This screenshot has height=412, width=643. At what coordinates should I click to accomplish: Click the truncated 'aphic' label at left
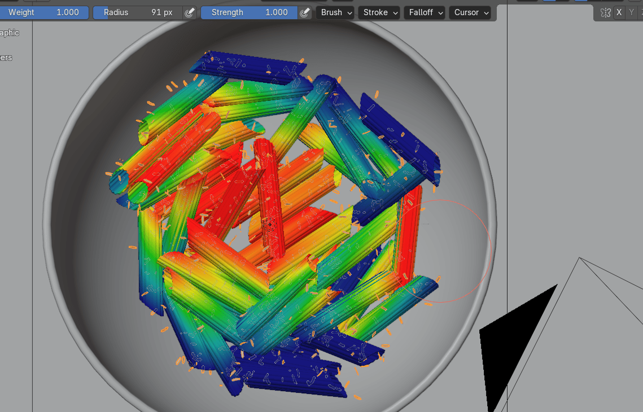(10, 33)
